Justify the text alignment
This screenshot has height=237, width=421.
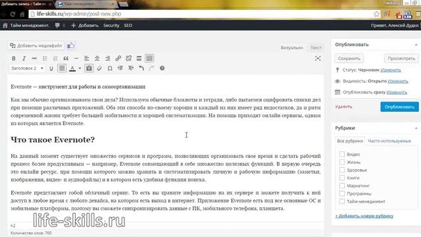[x=62, y=68]
